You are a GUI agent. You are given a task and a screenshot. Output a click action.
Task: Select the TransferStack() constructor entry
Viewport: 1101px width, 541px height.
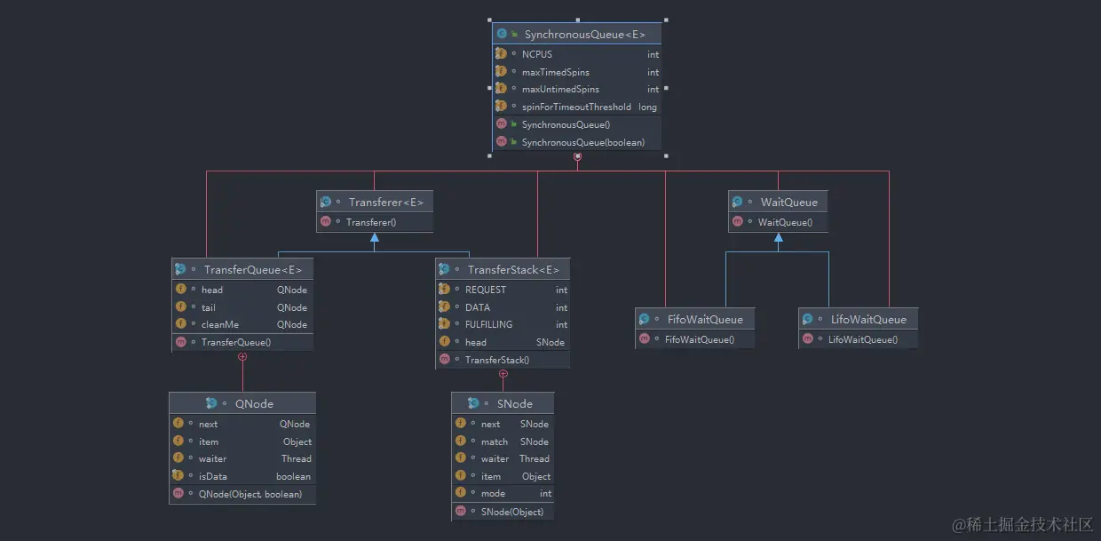(x=503, y=359)
